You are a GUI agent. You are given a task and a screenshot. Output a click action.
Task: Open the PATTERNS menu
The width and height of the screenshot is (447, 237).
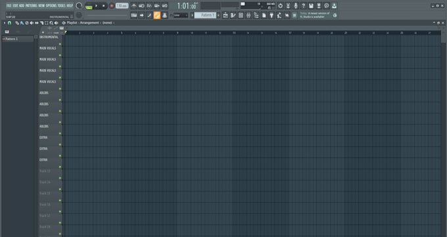pyautogui.click(x=31, y=5)
